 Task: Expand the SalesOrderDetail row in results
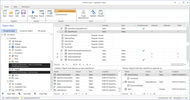[57, 57]
